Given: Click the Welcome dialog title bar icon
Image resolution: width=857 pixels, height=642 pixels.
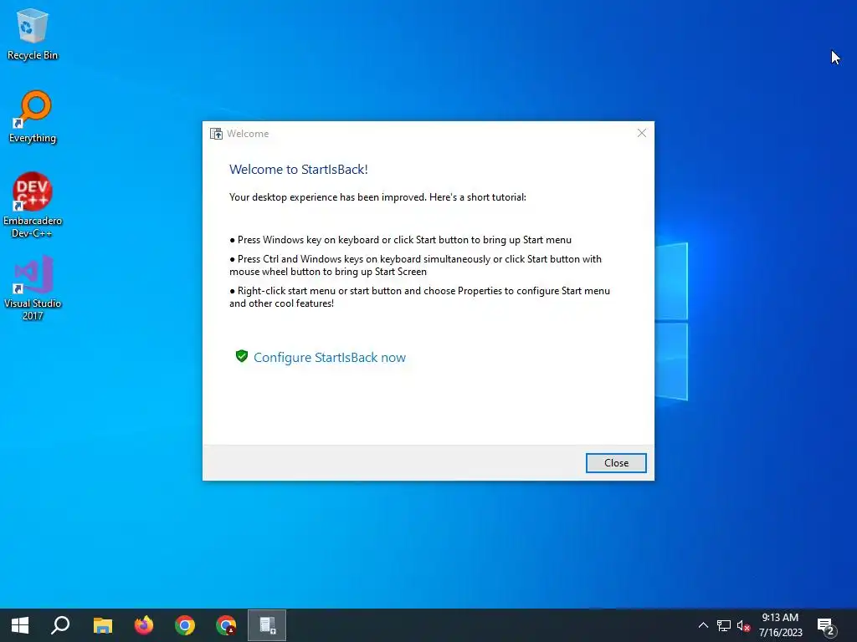Looking at the screenshot, I should pyautogui.click(x=217, y=134).
